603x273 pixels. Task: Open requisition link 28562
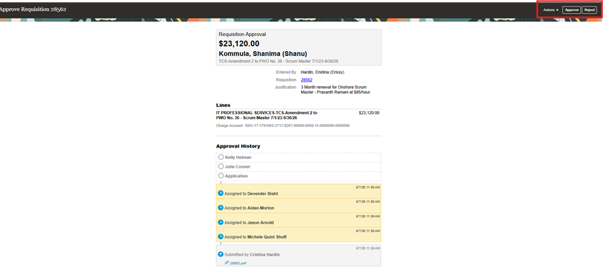point(307,80)
